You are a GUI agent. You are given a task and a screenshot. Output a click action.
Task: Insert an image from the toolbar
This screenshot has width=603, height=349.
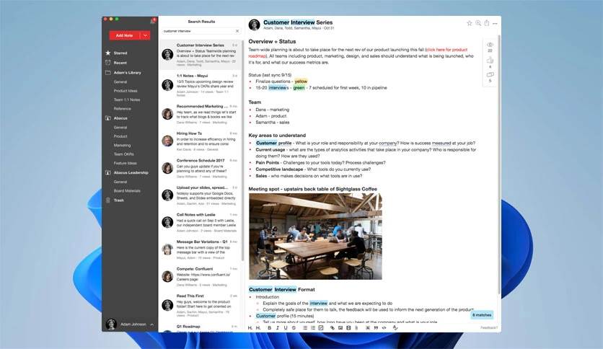coord(340,328)
